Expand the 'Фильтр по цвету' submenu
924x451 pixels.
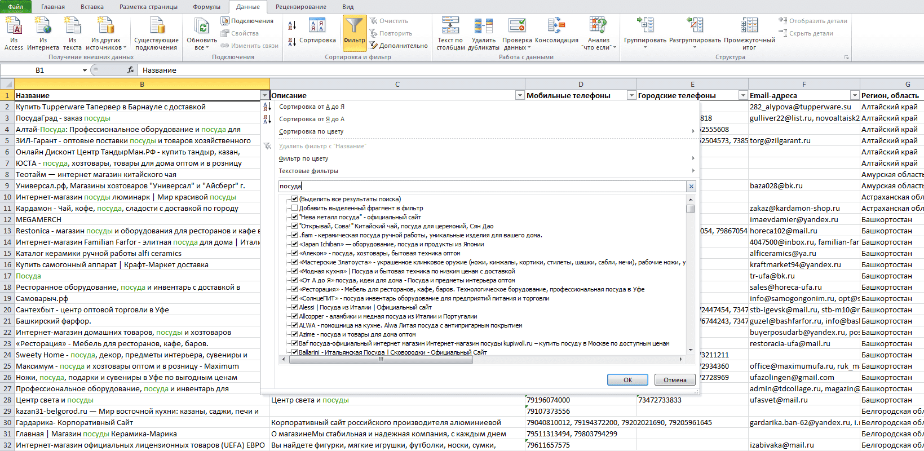pyautogui.click(x=693, y=158)
